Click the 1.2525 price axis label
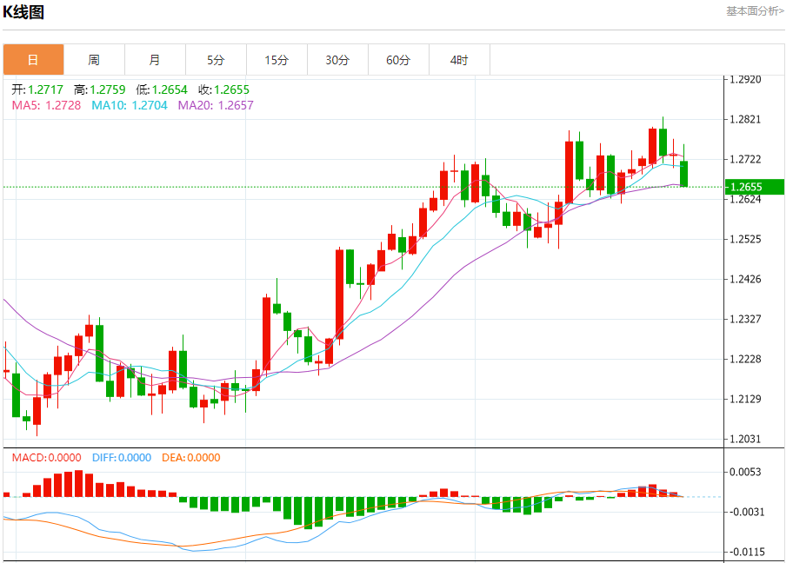This screenshot has height=563, width=793. (745, 239)
